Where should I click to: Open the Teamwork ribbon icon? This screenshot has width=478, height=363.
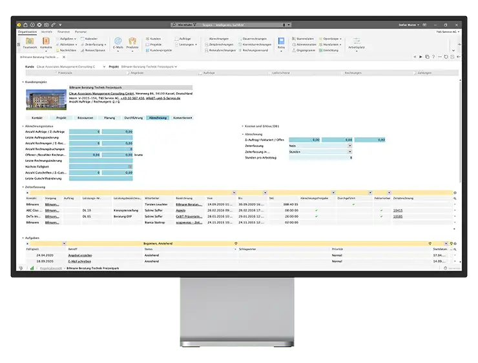click(x=30, y=43)
